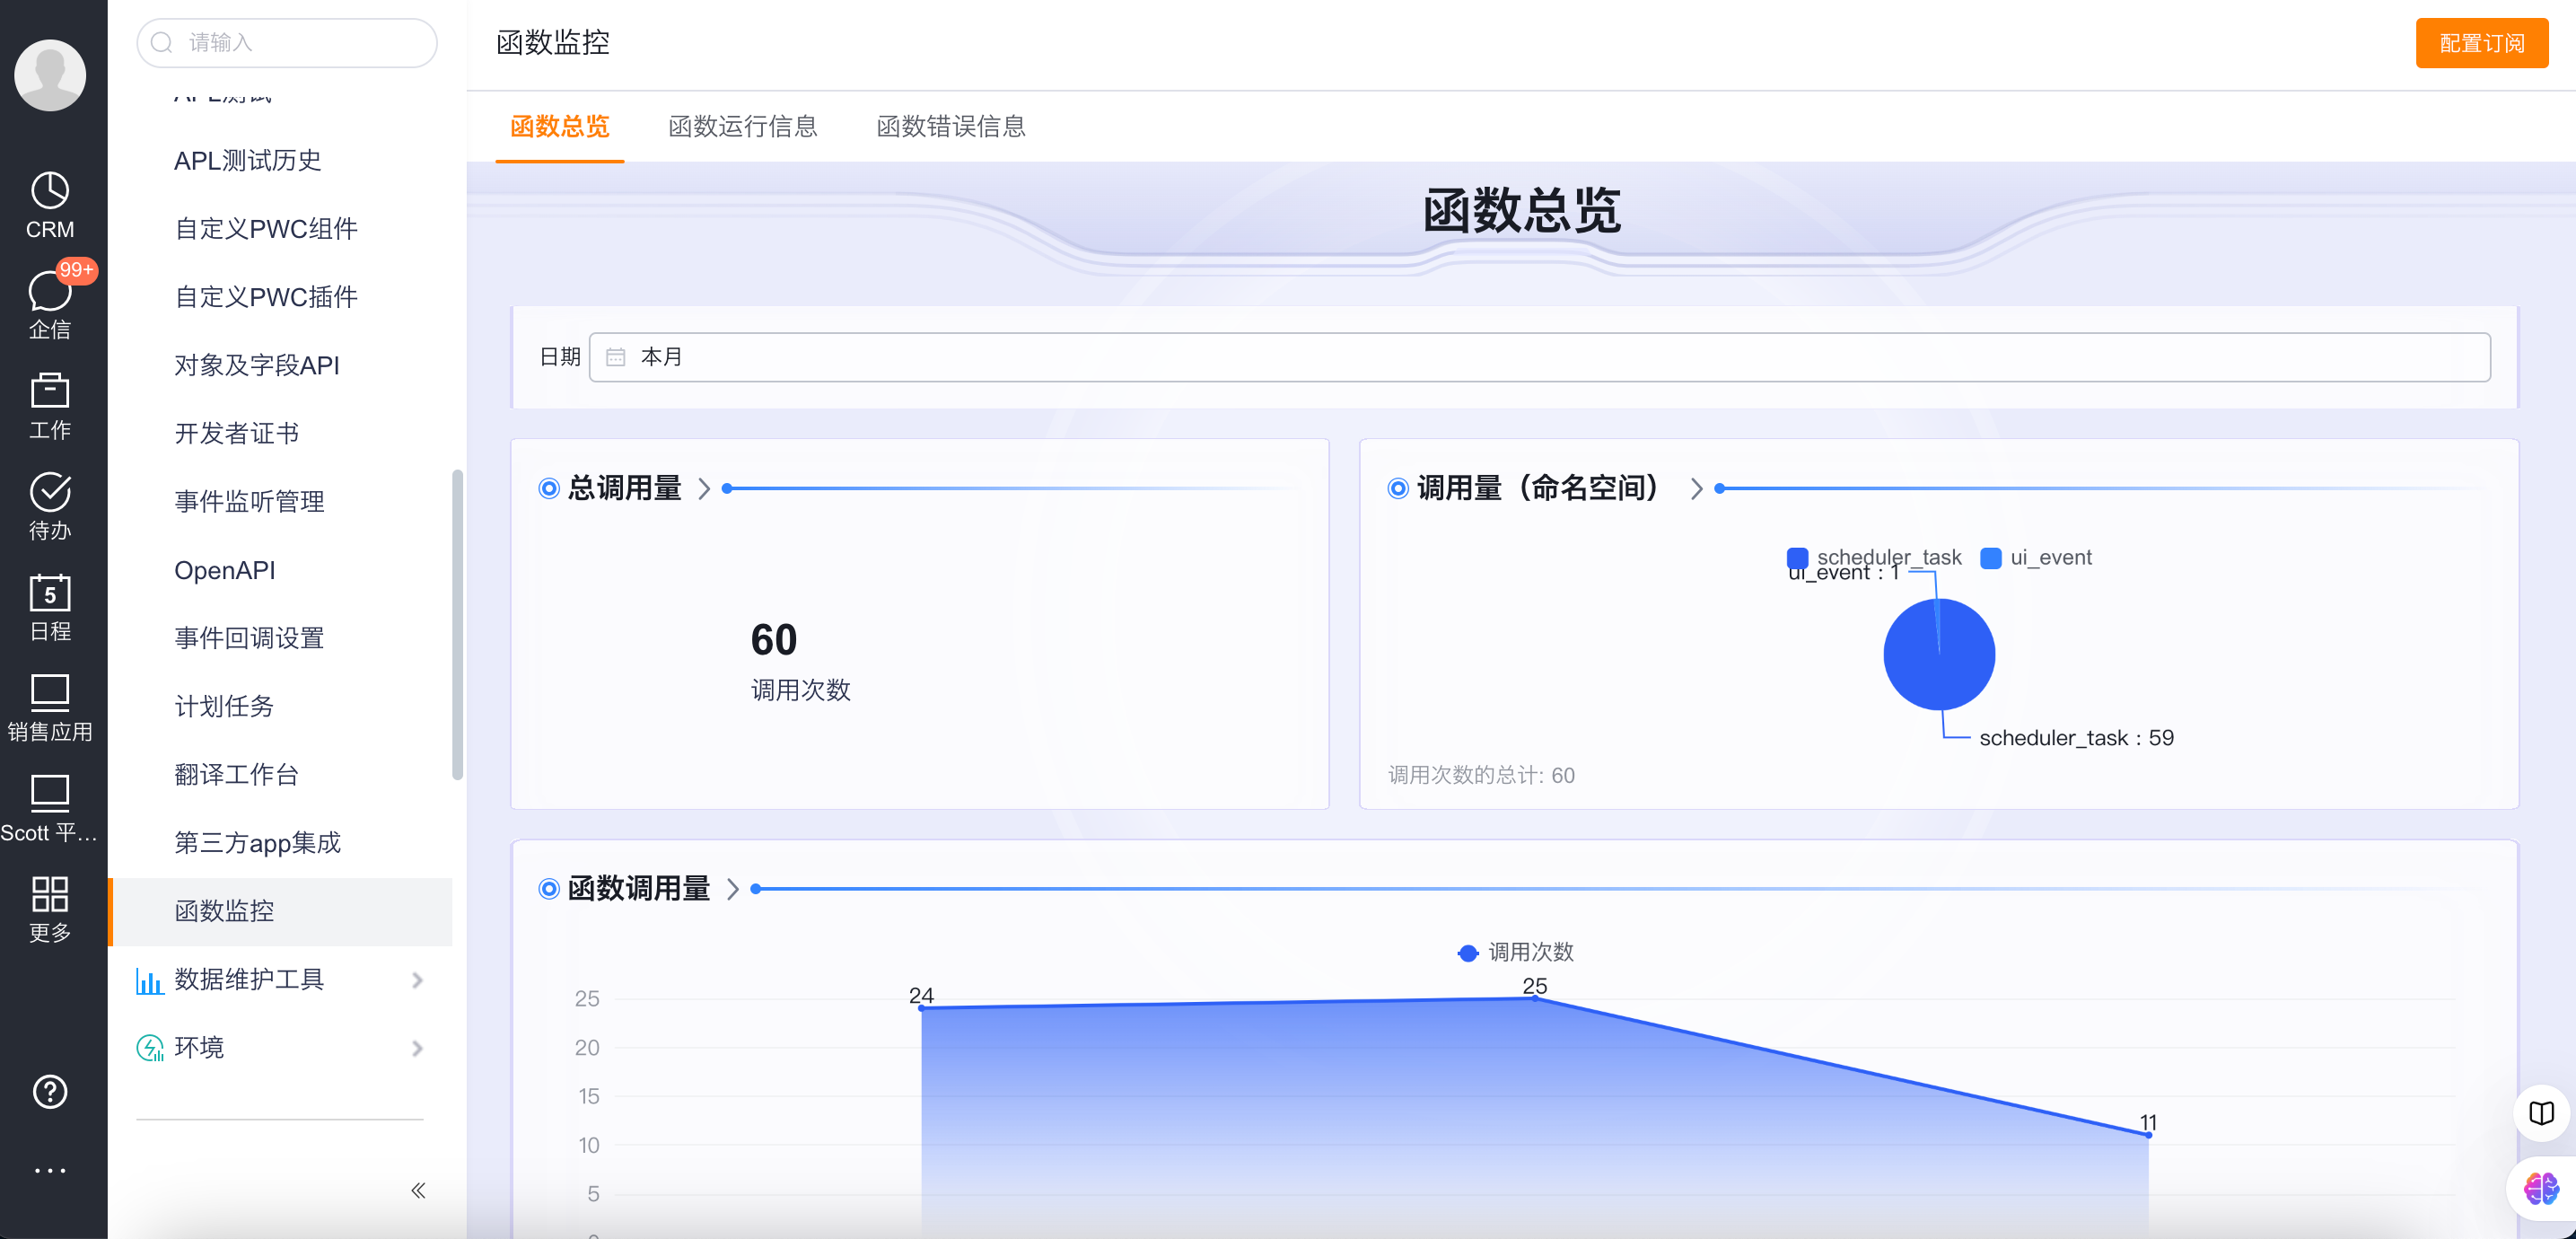
Task: Open 对象及字段API link
Action: pos(257,365)
